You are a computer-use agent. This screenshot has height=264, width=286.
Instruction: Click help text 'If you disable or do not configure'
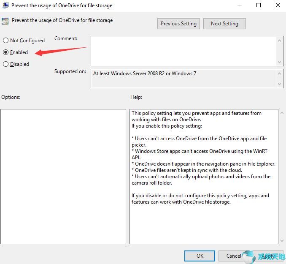(x=200, y=199)
